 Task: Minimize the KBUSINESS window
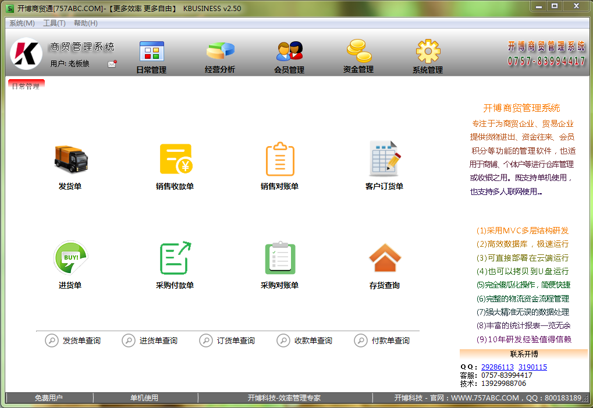click(x=539, y=6)
